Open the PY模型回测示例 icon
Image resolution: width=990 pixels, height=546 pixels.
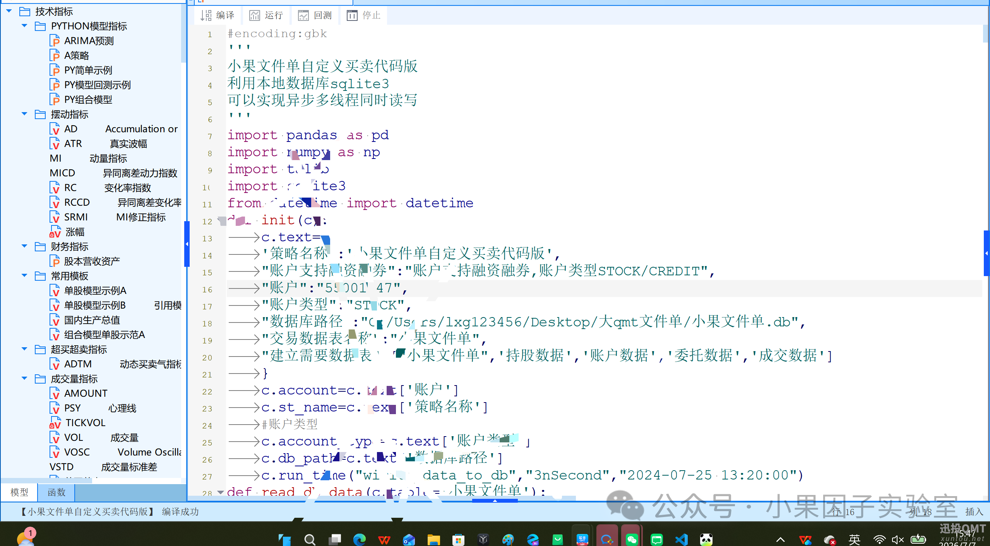(x=55, y=85)
